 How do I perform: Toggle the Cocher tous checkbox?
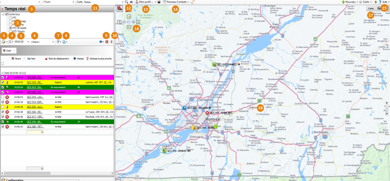tap(6, 14)
